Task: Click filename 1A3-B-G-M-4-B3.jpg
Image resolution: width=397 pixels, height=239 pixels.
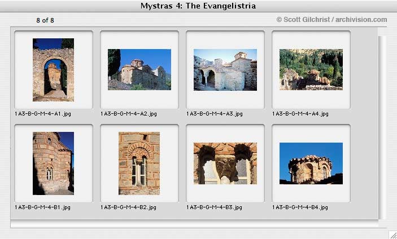Action: (x=214, y=207)
